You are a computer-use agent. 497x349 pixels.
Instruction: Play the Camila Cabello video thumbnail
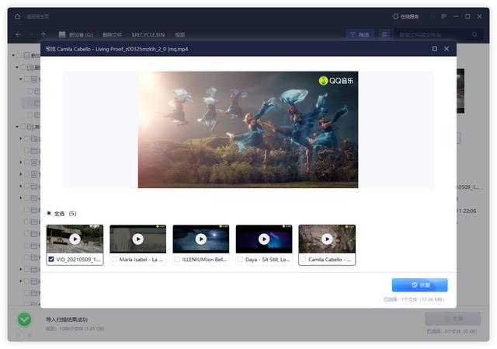point(327,239)
